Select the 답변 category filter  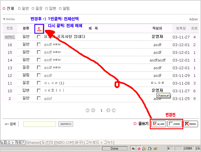pos(51,9)
